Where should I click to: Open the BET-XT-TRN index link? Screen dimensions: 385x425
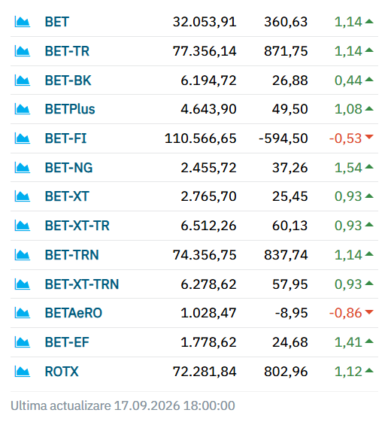(82, 284)
